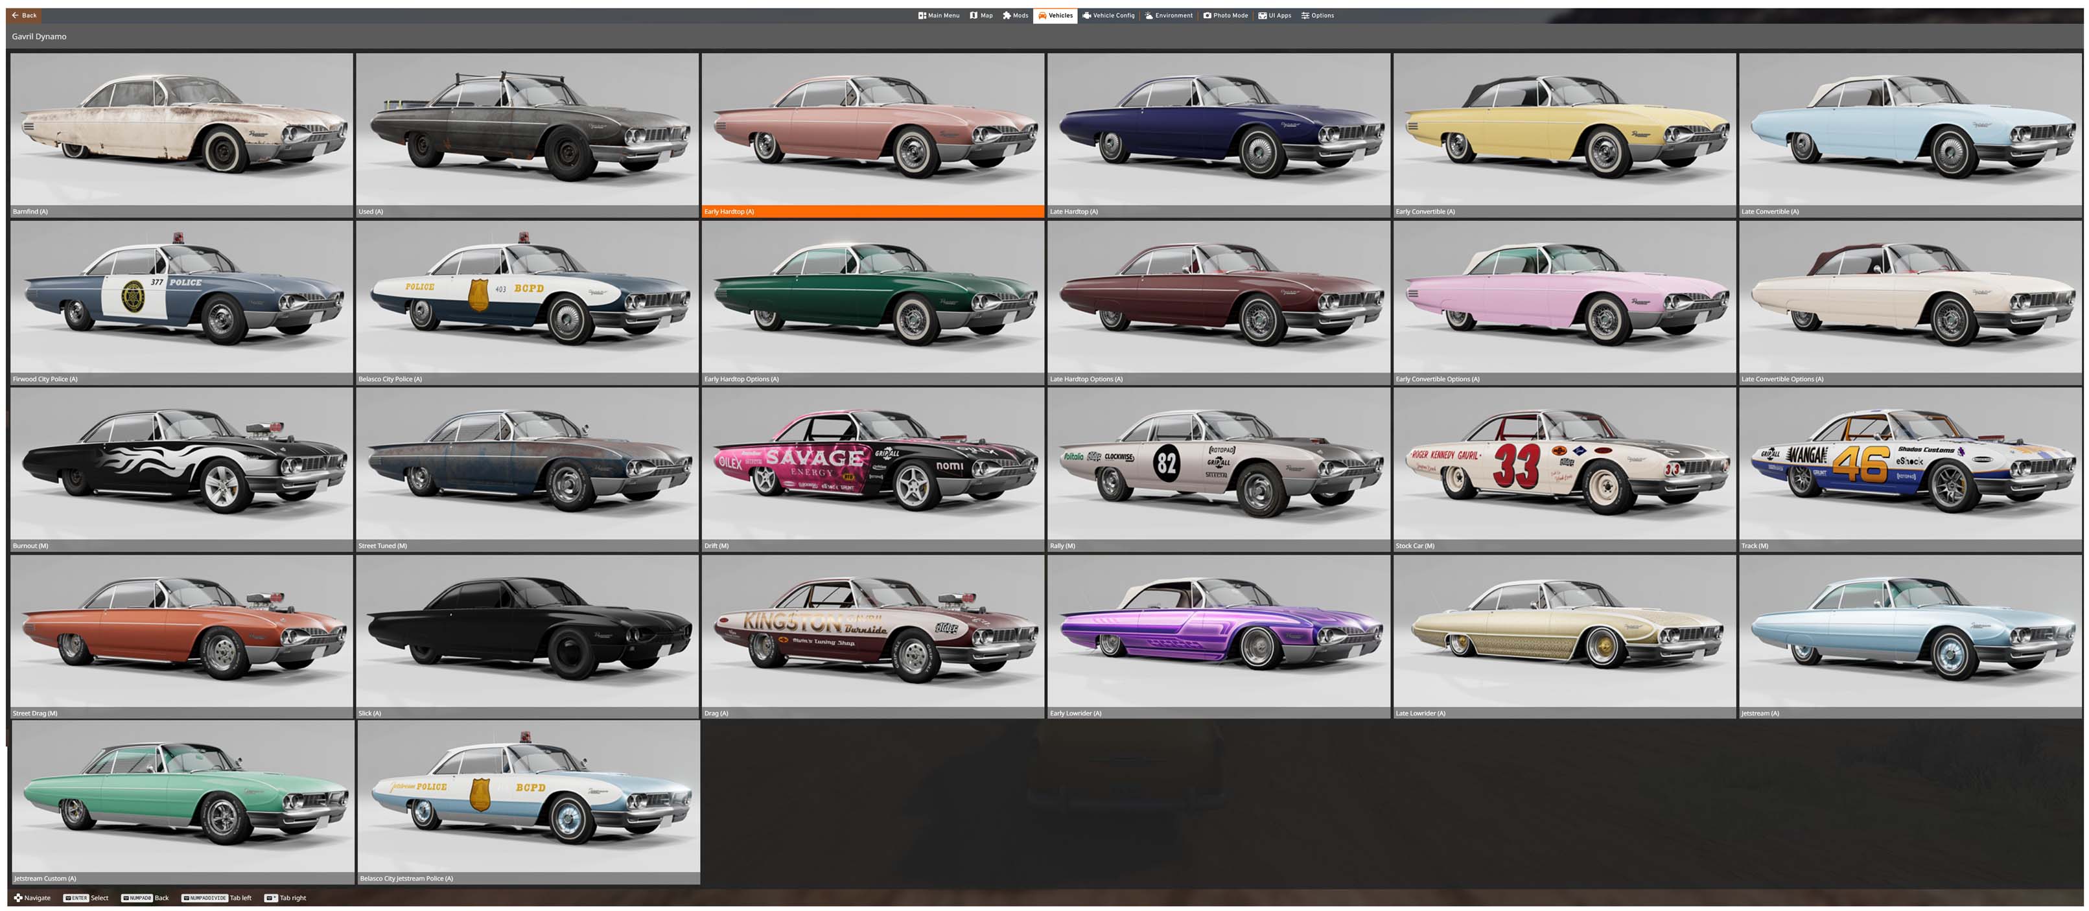2089x911 pixels.
Task: Choose the Firwood City Police (A) configuration
Action: [x=181, y=297]
